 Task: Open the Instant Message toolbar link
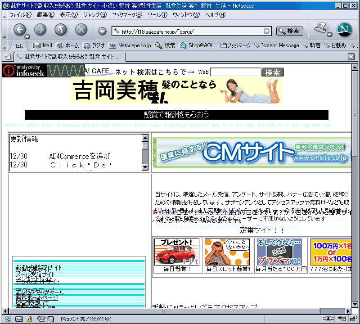[276, 45]
